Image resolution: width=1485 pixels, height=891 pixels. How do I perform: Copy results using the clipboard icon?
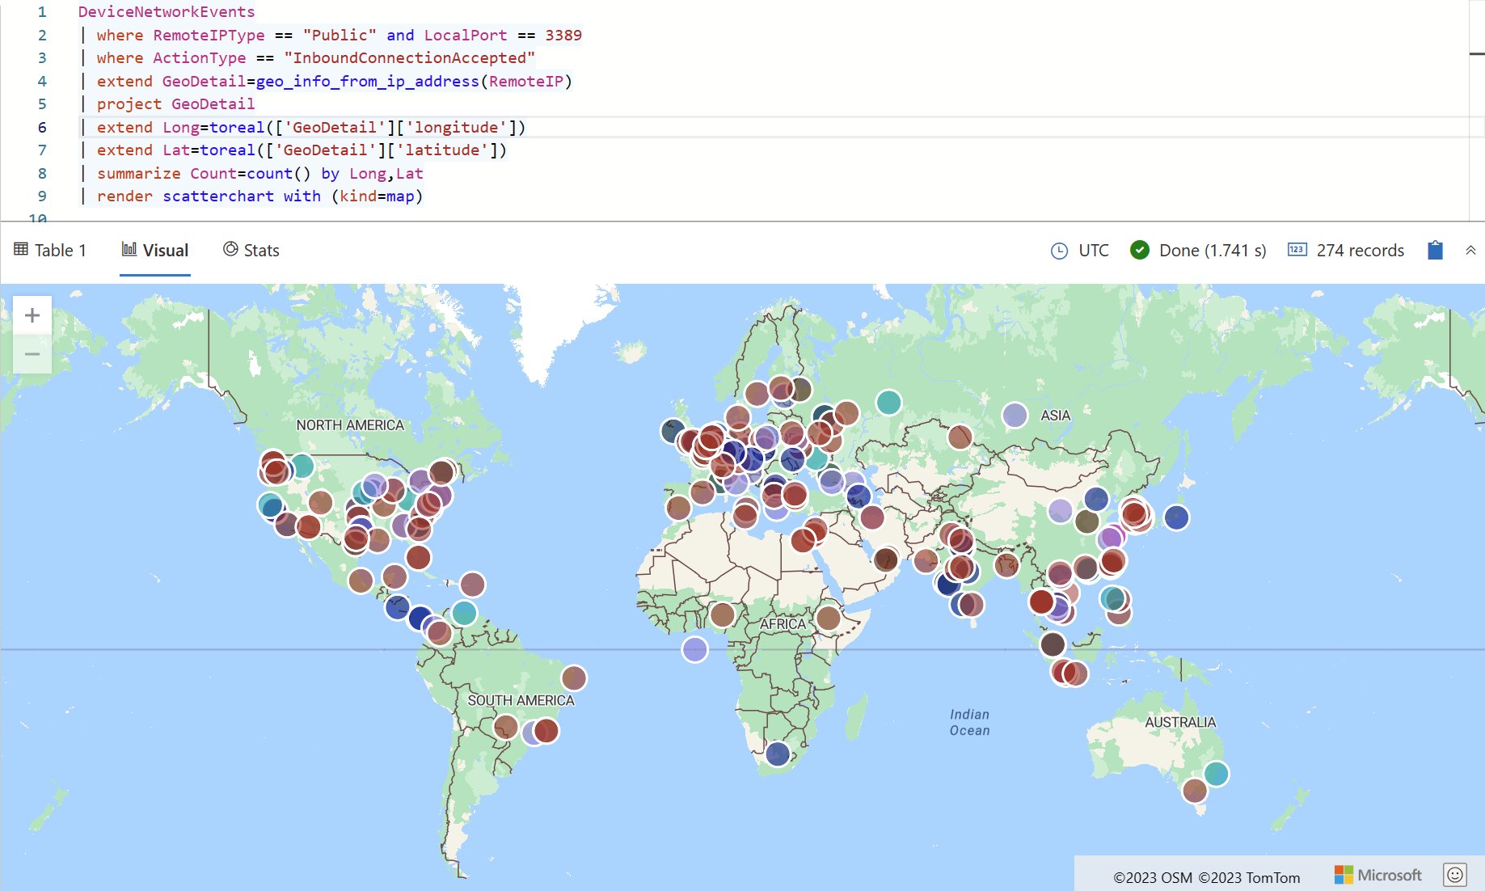click(x=1435, y=250)
